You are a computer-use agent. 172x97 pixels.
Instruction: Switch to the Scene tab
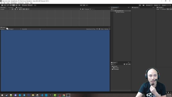point(3,8)
